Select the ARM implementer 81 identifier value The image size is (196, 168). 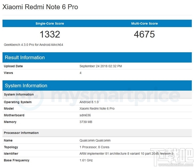click(126, 154)
